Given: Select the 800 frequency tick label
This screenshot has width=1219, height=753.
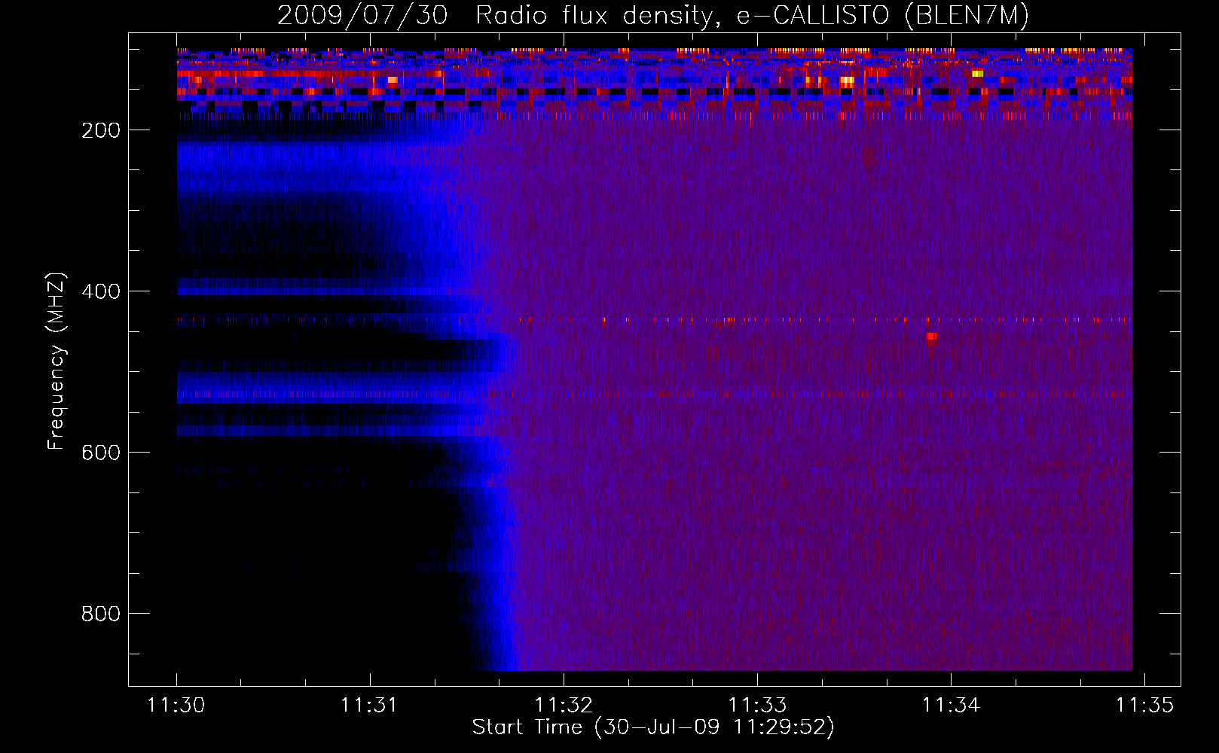Looking at the screenshot, I should click(x=101, y=614).
